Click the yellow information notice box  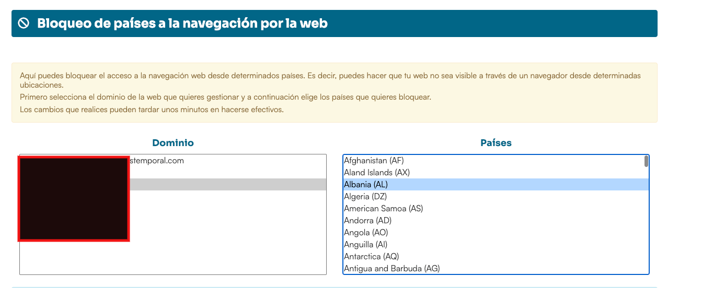pos(335,93)
